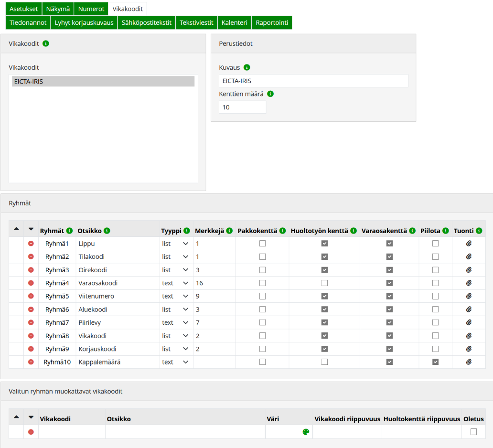Delete the Ryhmä7 Piirilevy row with red icon
Image resolution: width=493 pixels, height=448 pixels.
tap(31, 322)
